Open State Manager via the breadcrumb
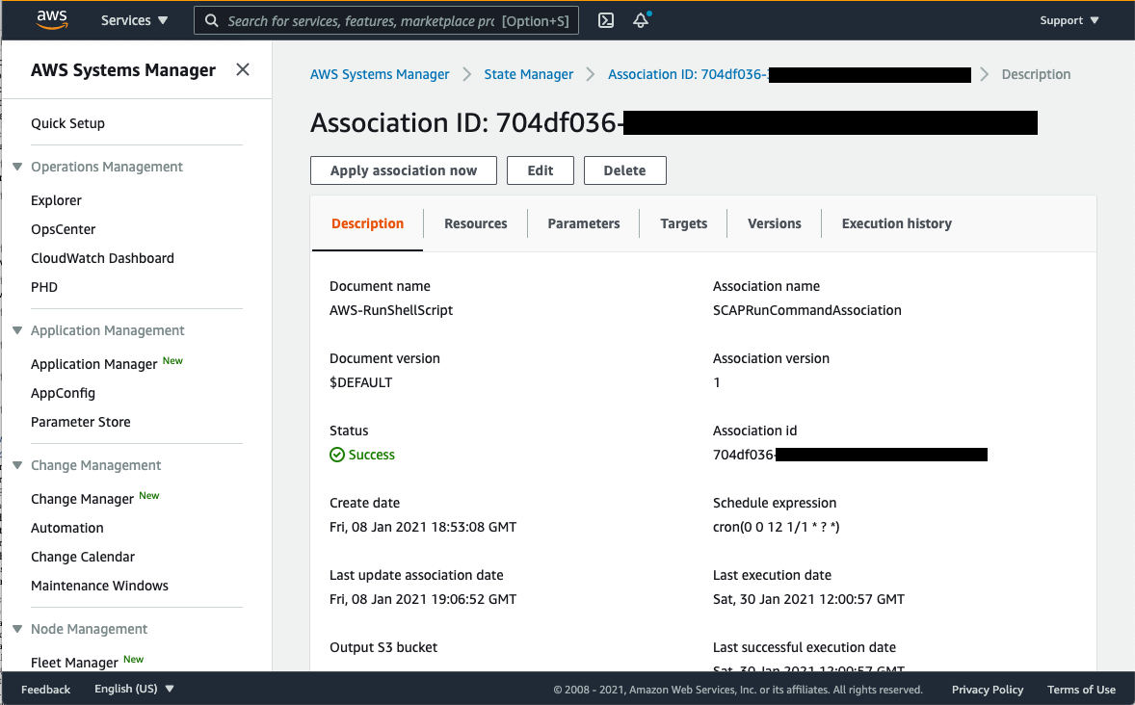Image resolution: width=1135 pixels, height=705 pixels. click(528, 74)
